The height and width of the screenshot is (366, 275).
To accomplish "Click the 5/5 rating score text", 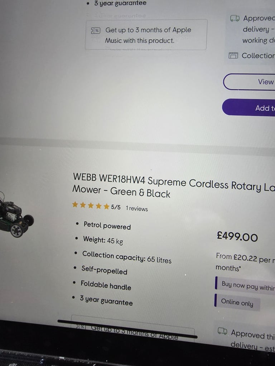I will (116, 207).
